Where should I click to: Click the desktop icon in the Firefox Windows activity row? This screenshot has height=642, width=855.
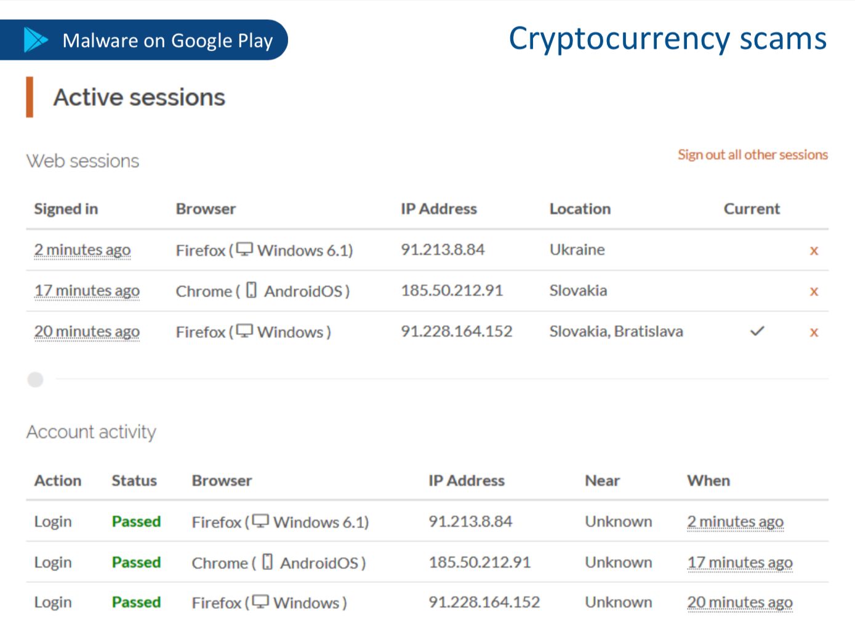click(x=261, y=601)
